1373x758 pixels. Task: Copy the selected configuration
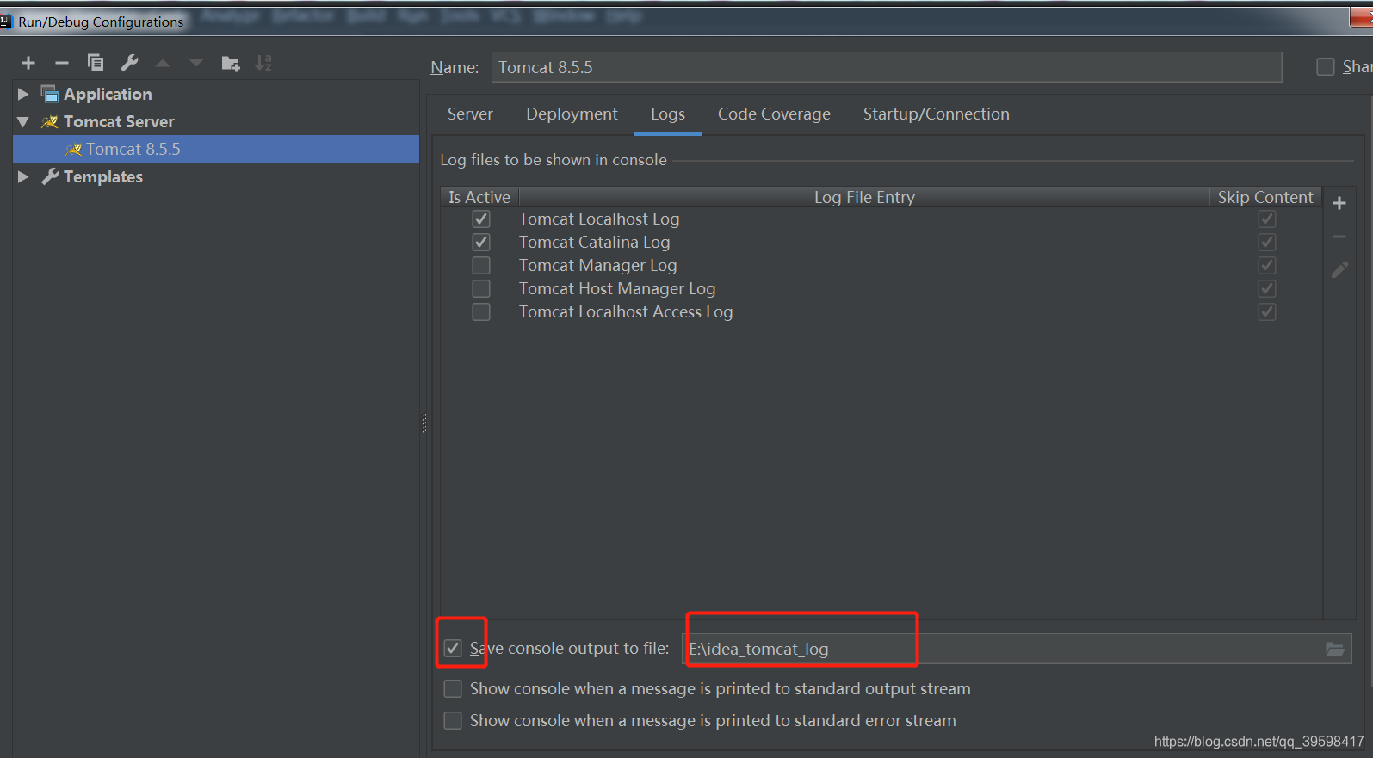point(96,63)
